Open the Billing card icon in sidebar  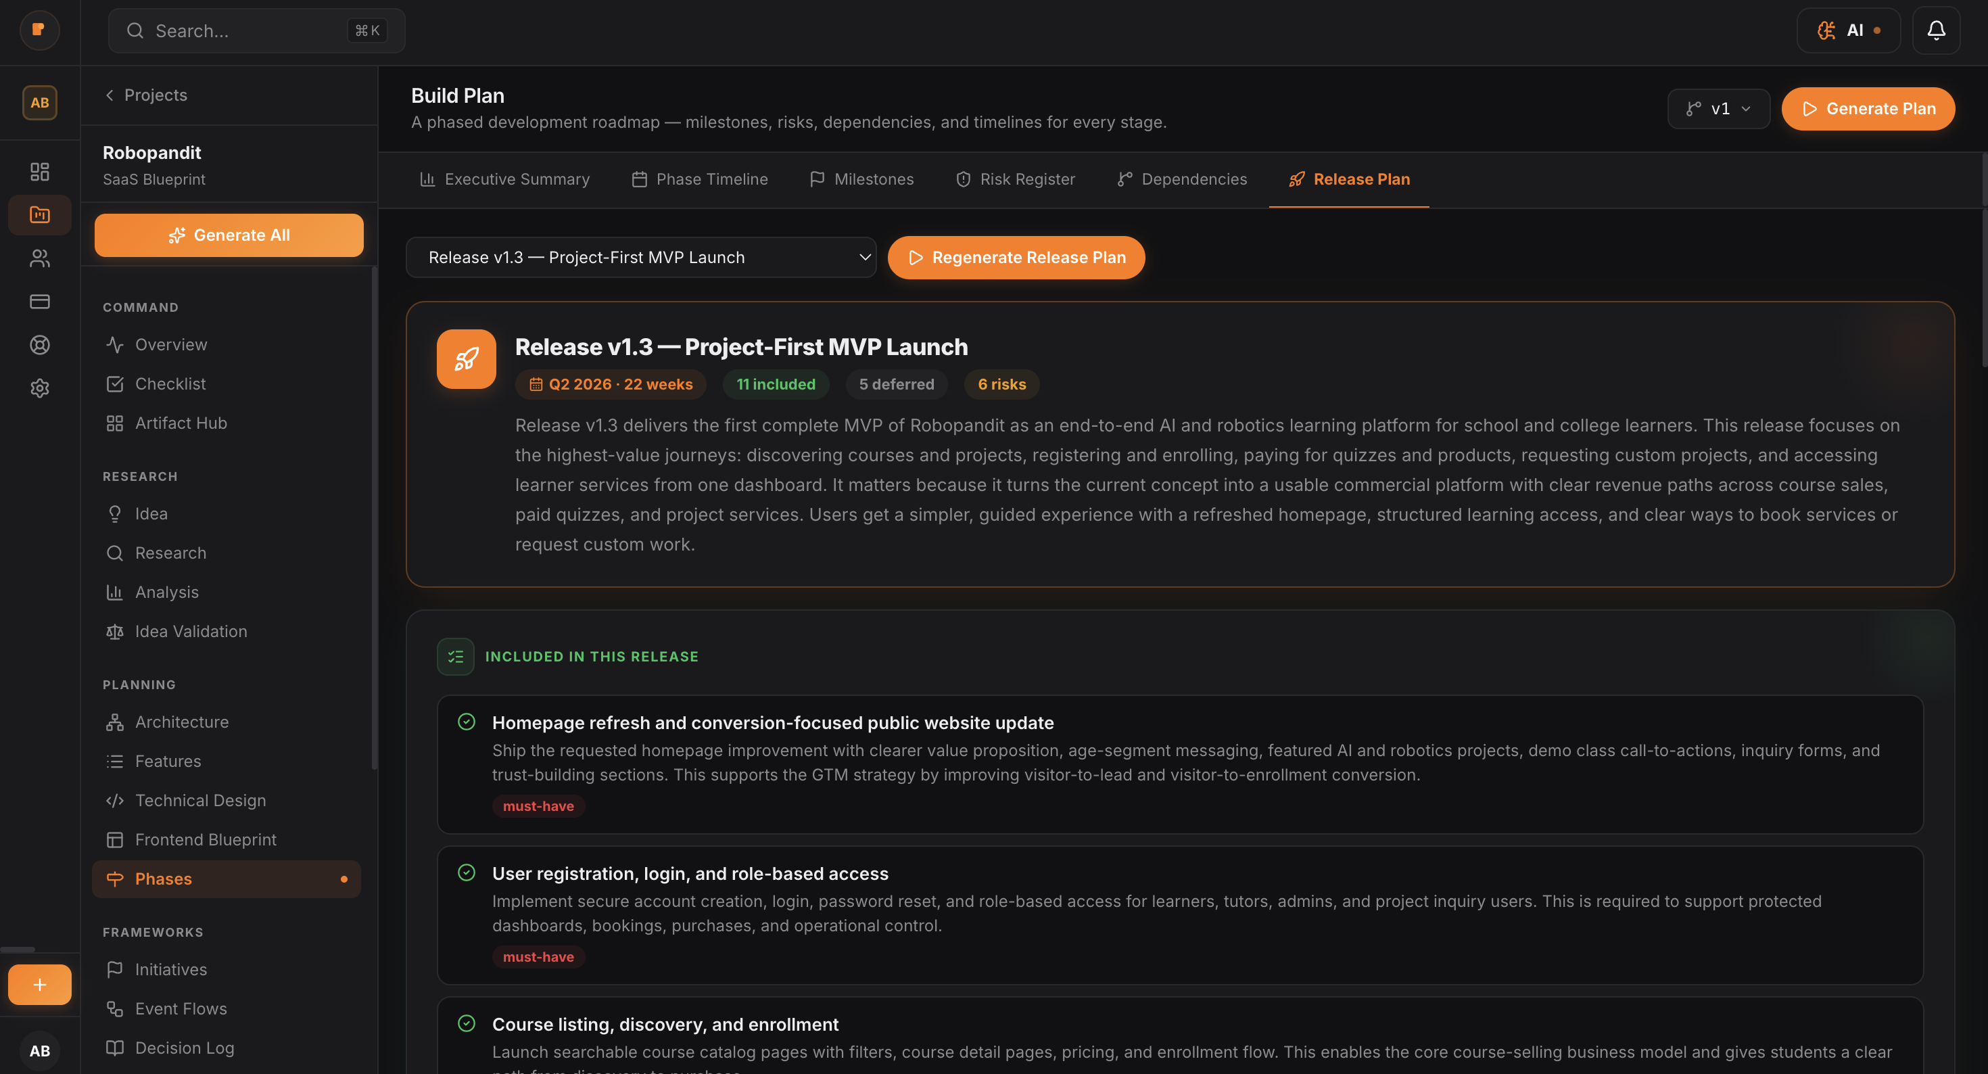click(x=39, y=301)
